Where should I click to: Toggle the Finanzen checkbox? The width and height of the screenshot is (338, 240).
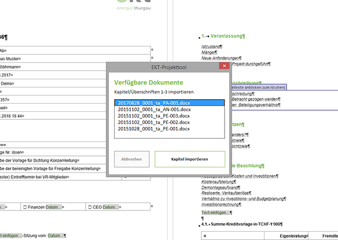[25, 207]
